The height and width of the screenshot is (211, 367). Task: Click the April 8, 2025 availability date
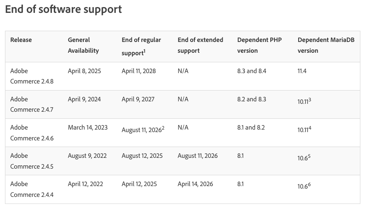85,71
